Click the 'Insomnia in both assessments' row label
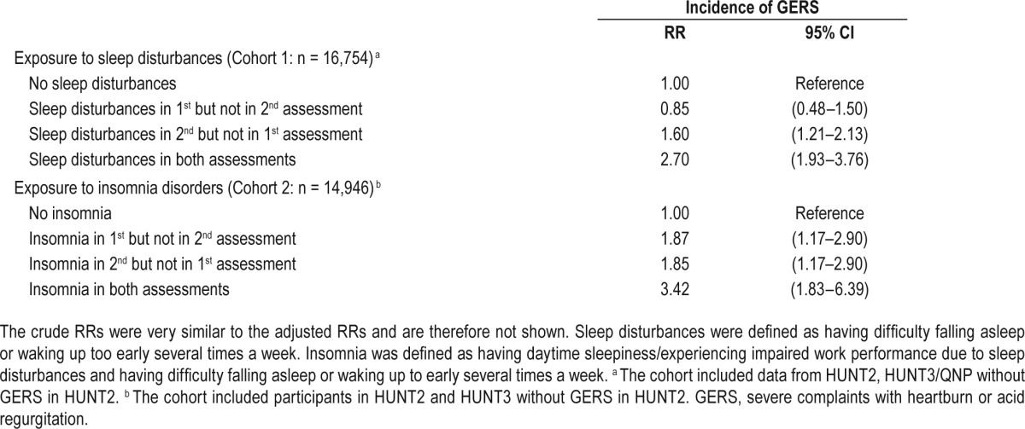The width and height of the screenshot is (1025, 429). click(x=130, y=289)
